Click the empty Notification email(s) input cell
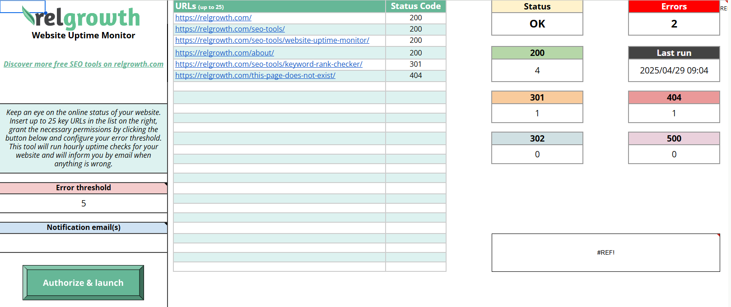 [x=84, y=243]
